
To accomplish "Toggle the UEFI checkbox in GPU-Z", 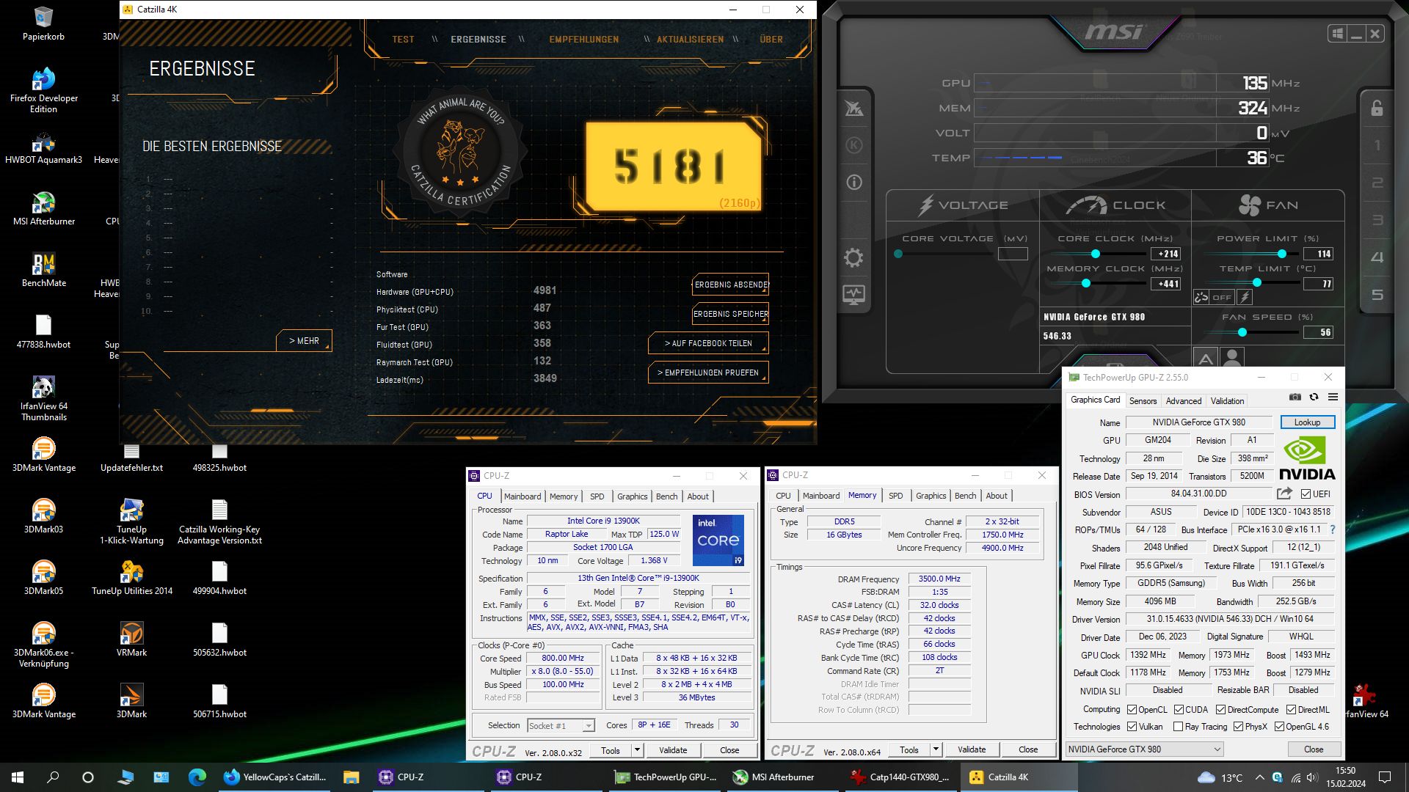I will pyautogui.click(x=1306, y=494).
